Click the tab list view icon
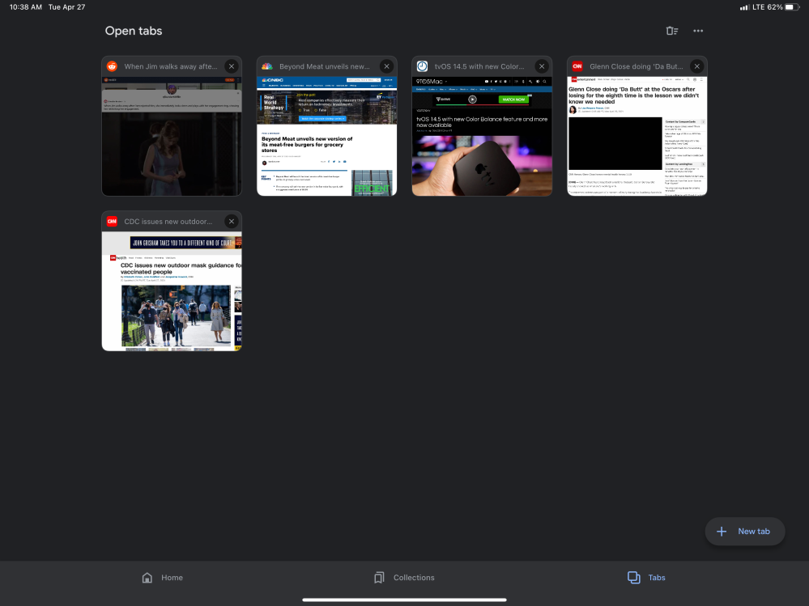The height and width of the screenshot is (606, 809). pyautogui.click(x=671, y=31)
